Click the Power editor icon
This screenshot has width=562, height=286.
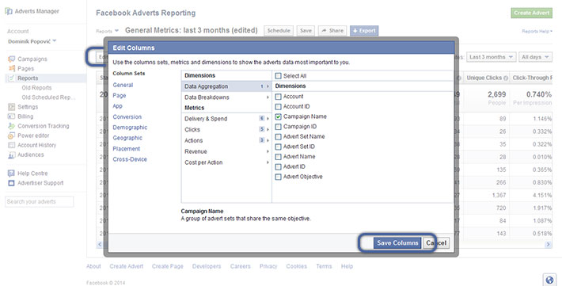(x=11, y=135)
